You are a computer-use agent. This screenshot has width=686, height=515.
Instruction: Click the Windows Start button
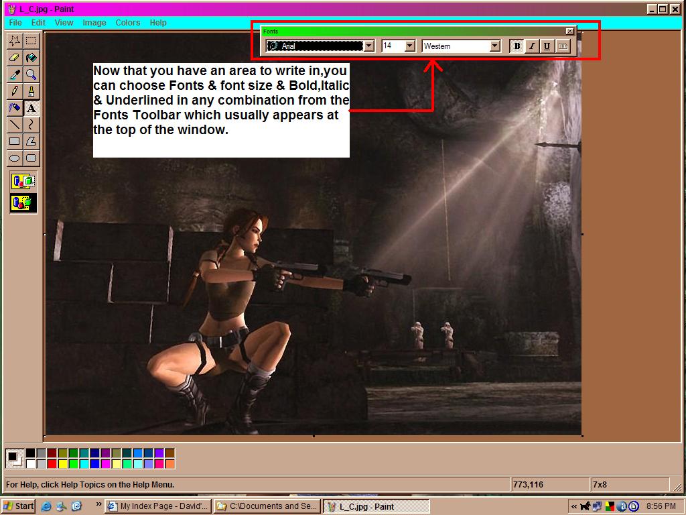click(19, 506)
